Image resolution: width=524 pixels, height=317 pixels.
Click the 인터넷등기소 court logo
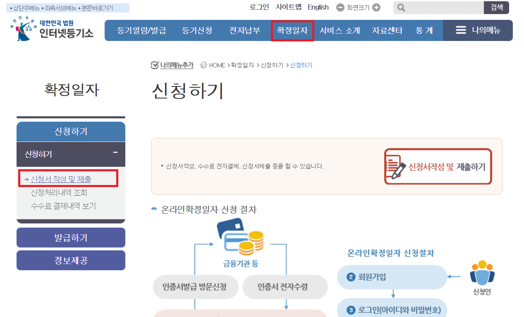click(x=52, y=28)
